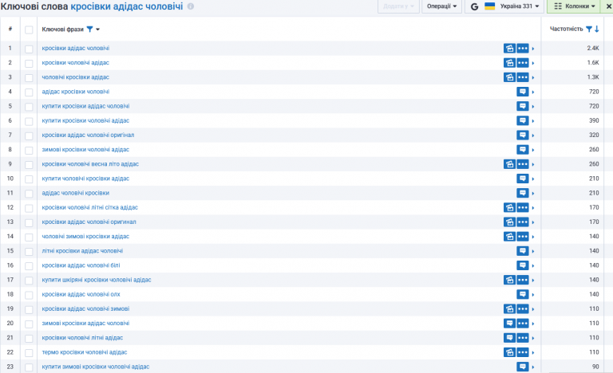Click SERP icon for кросівки чоловічі літні сітка адідас
Image resolution: width=613 pixels, height=373 pixels.
click(x=509, y=207)
